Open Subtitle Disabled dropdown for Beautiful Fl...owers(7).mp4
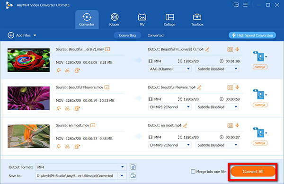 click(x=217, y=69)
